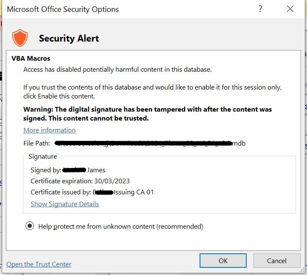The width and height of the screenshot is (307, 275).
Task: Close the Security Options dialog
Action: tap(290, 9)
